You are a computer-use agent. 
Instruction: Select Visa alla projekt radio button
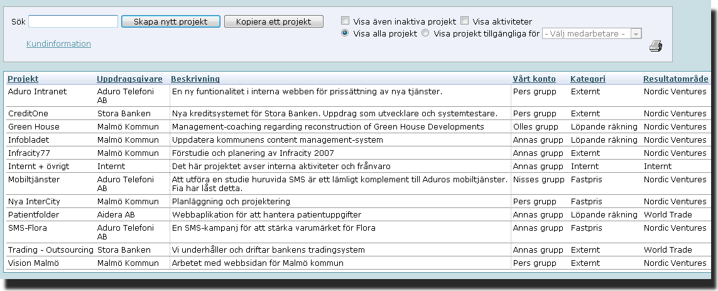click(345, 33)
